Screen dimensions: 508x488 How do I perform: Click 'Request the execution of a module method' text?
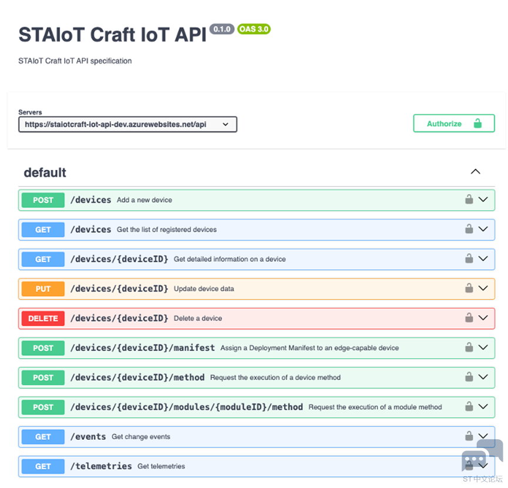(x=375, y=407)
